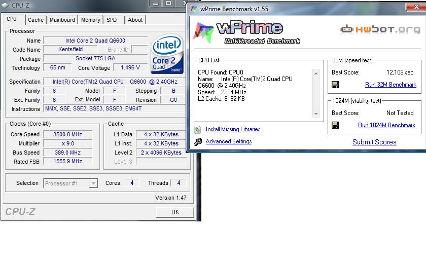Click the Cores count field

point(132,183)
